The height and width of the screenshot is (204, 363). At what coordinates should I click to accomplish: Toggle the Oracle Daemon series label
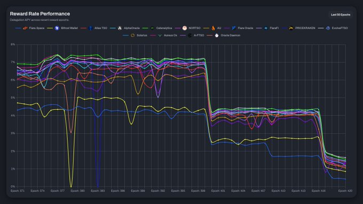click(231, 35)
